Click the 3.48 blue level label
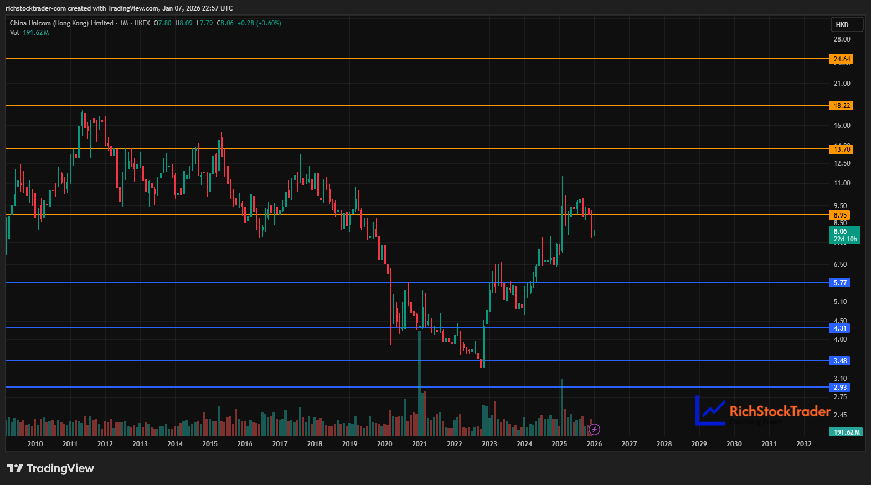871x485 pixels. pyautogui.click(x=840, y=360)
